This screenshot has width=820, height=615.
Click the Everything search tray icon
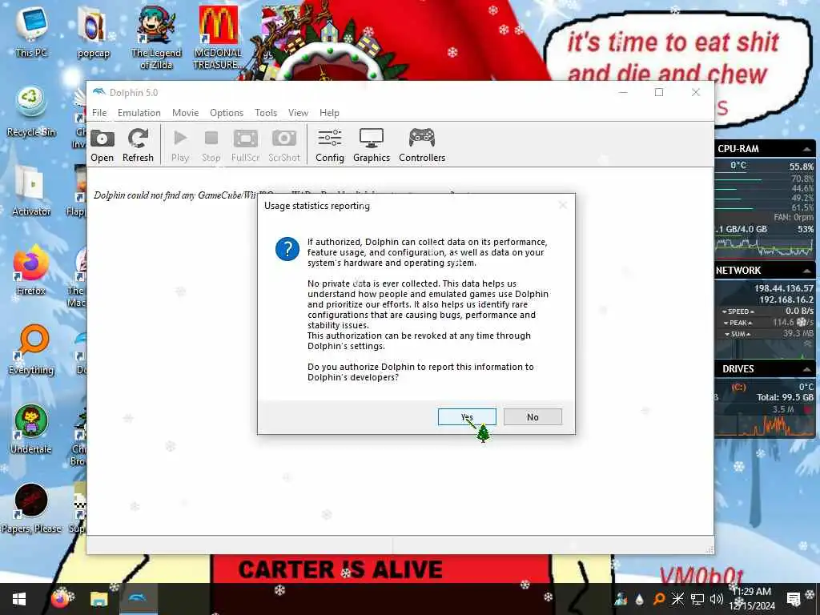click(x=659, y=599)
